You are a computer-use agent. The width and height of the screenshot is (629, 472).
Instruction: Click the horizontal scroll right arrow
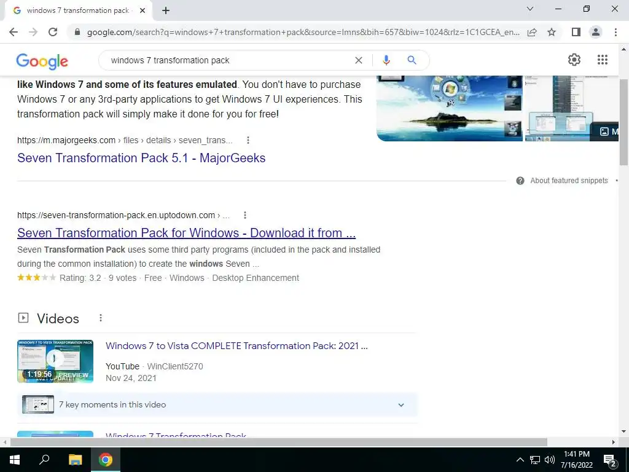point(614,442)
